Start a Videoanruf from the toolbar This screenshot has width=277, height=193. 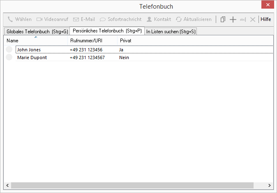(39, 19)
